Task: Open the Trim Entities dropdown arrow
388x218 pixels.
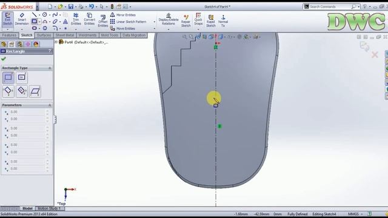Action: [x=76, y=29]
